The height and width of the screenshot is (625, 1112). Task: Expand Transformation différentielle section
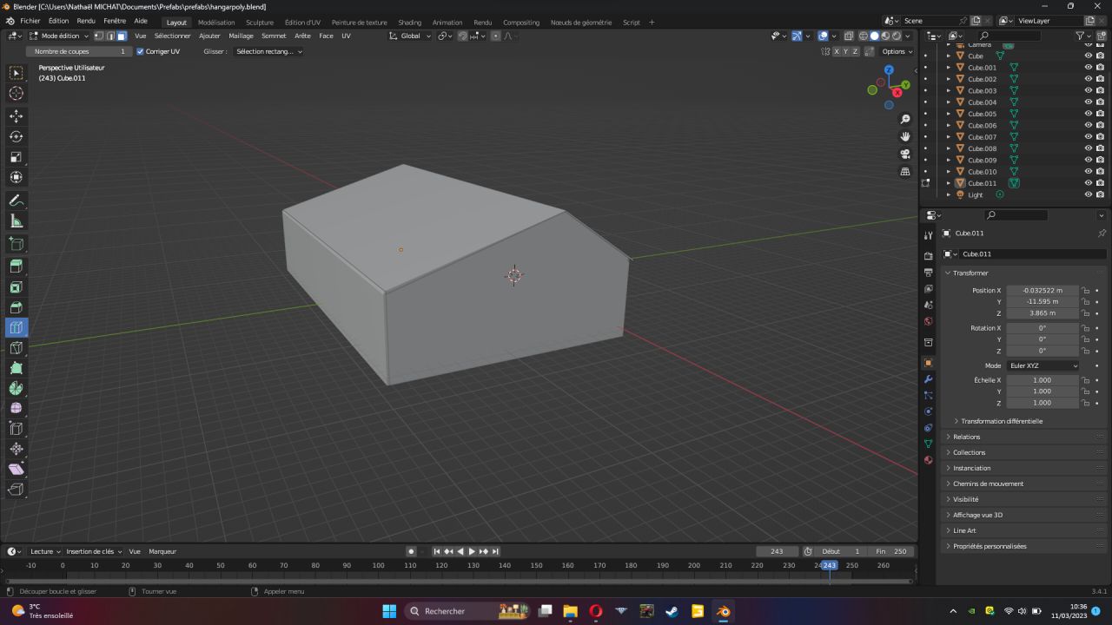[1001, 421]
